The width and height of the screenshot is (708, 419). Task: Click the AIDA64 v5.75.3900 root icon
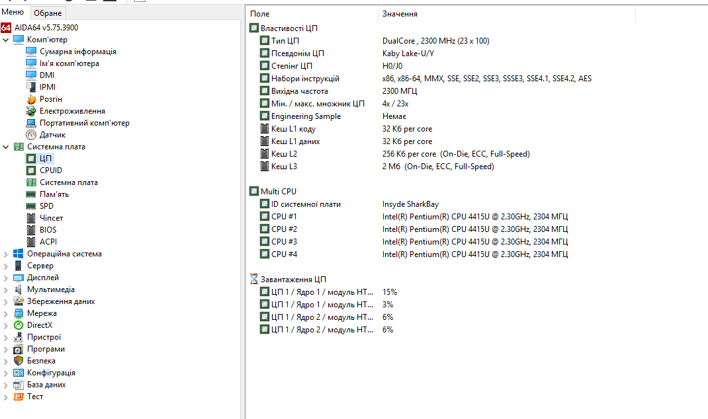[x=6, y=28]
